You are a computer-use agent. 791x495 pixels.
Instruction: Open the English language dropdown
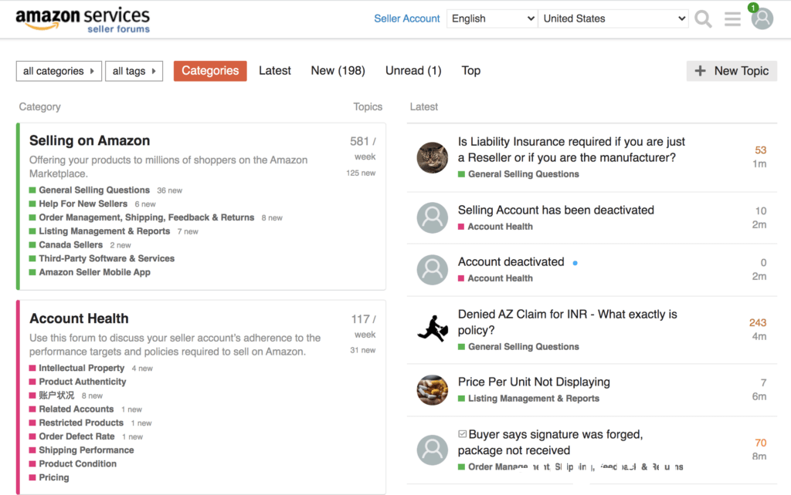[x=492, y=19]
